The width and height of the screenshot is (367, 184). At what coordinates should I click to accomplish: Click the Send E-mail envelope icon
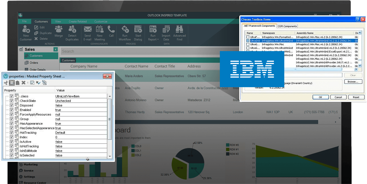pyautogui.click(x=88, y=29)
